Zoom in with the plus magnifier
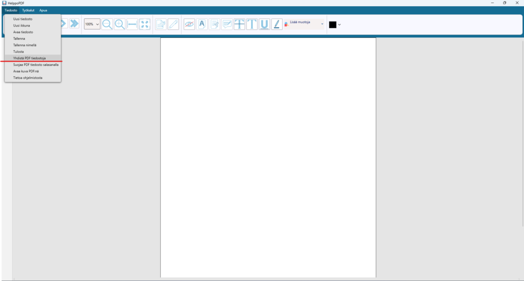Image resolution: width=524 pixels, height=281 pixels. tap(120, 24)
